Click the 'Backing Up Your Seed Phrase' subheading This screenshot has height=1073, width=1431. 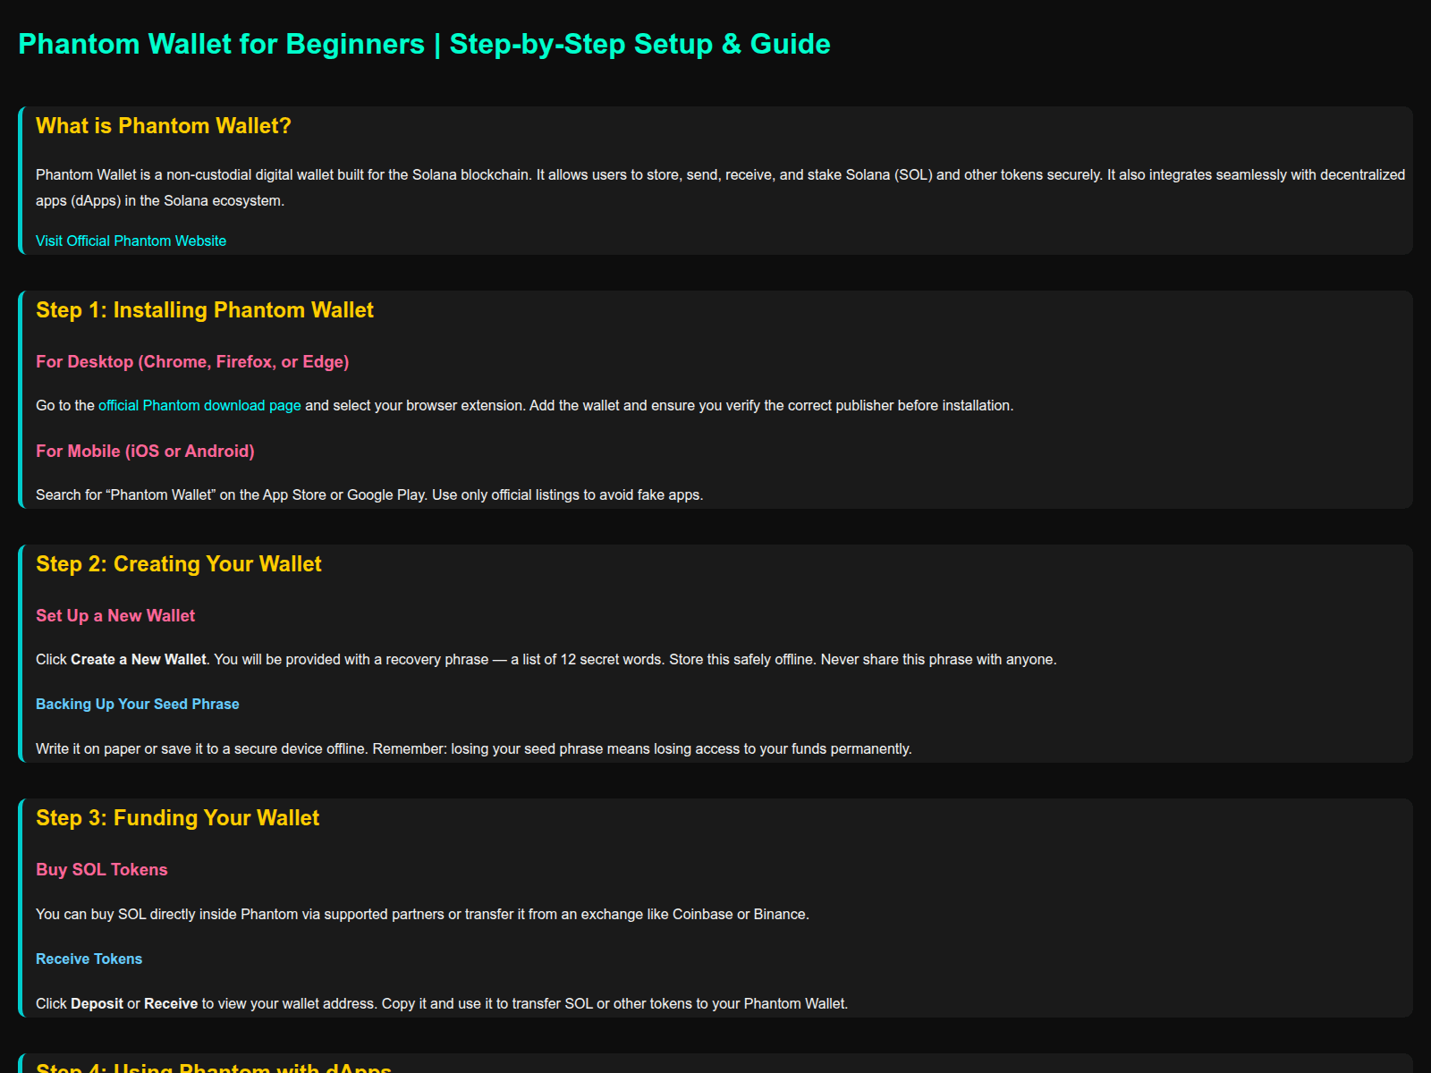click(x=138, y=704)
